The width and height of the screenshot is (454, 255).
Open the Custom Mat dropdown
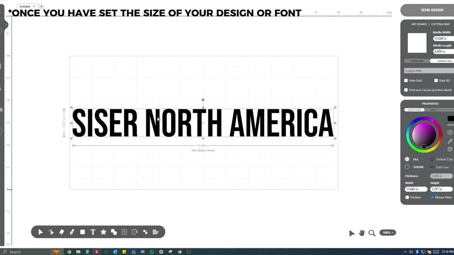point(429,71)
